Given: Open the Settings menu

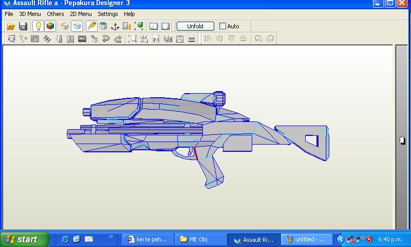Looking at the screenshot, I should coord(108,14).
